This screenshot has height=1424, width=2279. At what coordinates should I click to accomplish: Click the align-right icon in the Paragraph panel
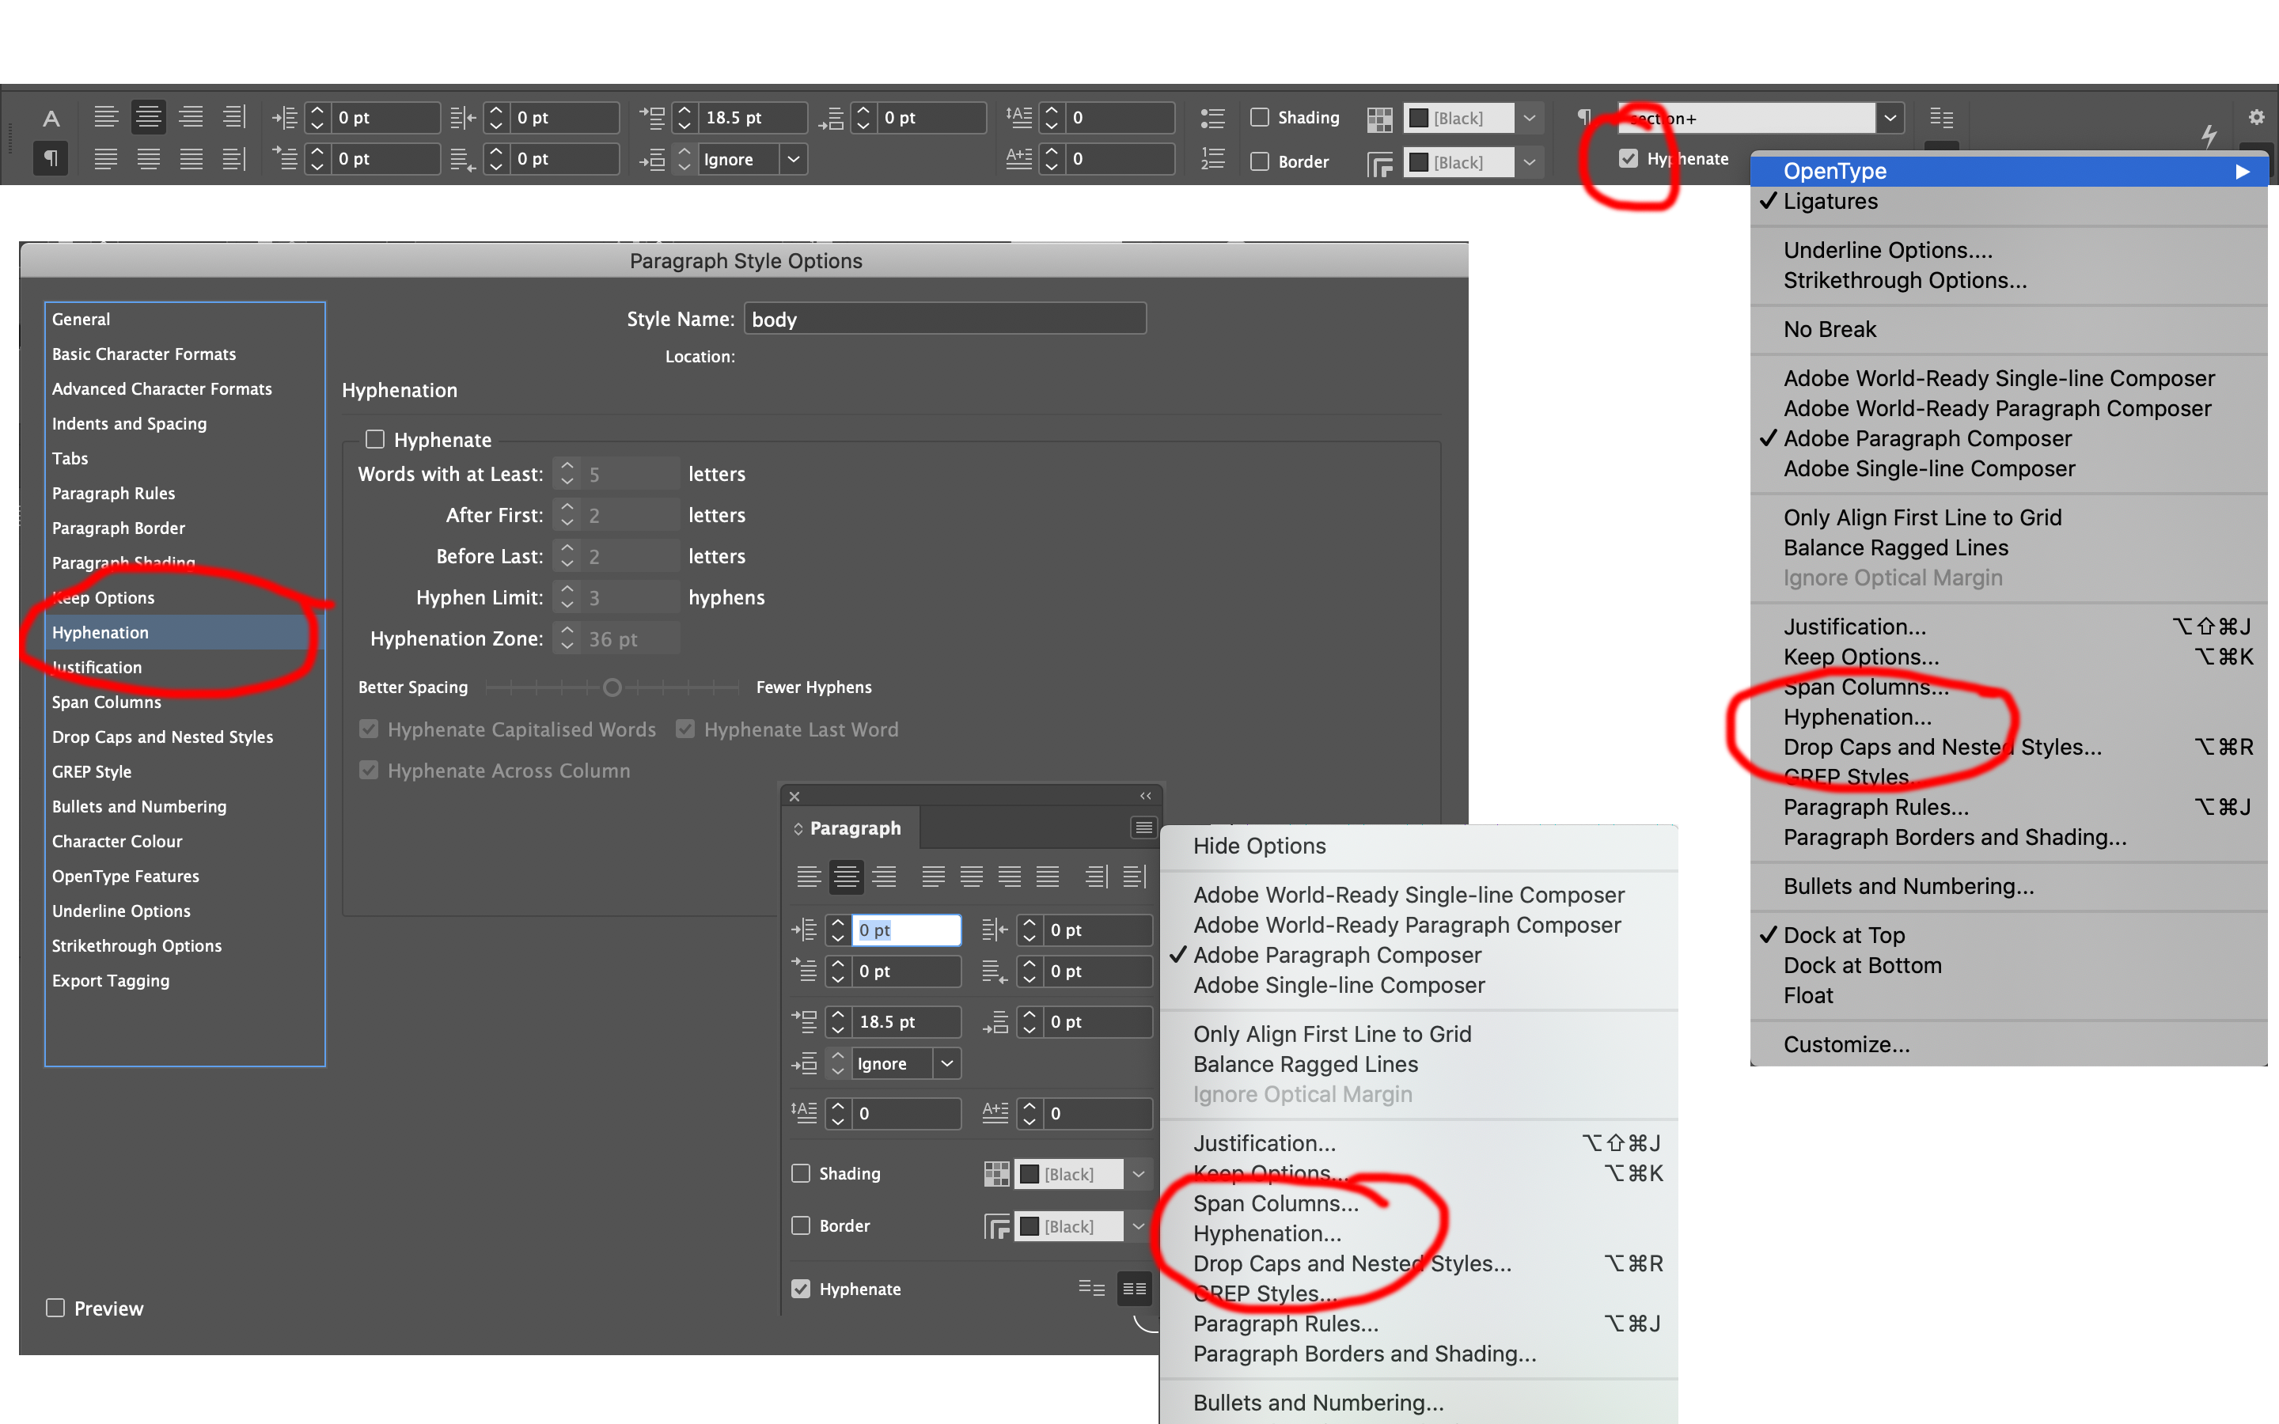pyautogui.click(x=883, y=876)
